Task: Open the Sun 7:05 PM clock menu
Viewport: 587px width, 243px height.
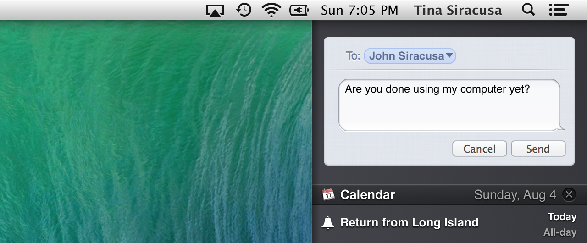Action: (x=360, y=10)
